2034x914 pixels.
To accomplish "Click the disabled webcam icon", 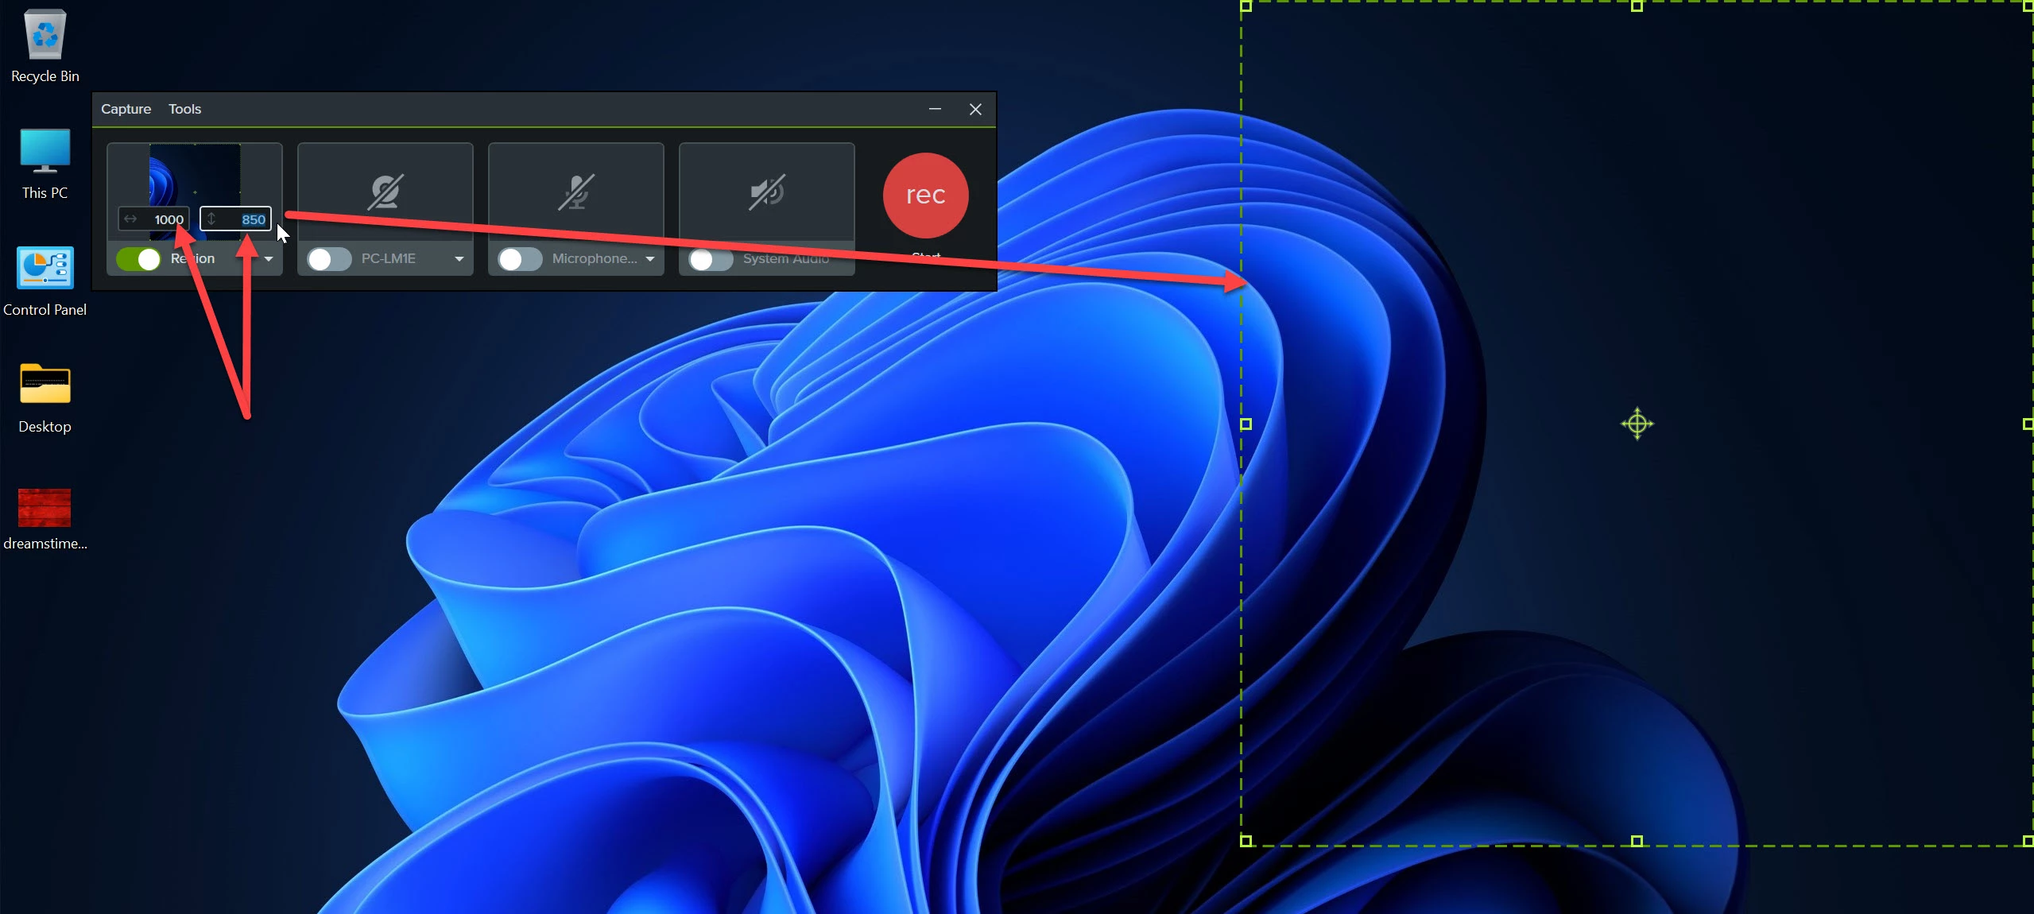I will (x=385, y=192).
